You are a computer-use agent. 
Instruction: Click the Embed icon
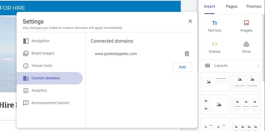coord(215,47)
